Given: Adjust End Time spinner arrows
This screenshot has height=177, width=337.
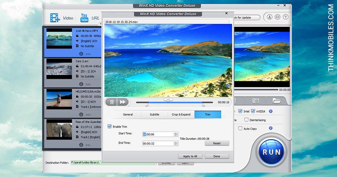Looking at the screenshot, I should 176,143.
